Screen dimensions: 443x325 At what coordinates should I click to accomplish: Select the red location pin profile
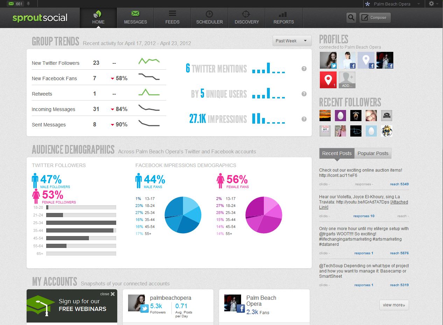point(328,80)
